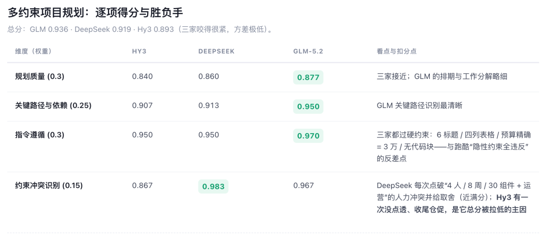Click the comment beginning 三家都过硬约束
Screen dimensions: 548x237
click(454, 146)
